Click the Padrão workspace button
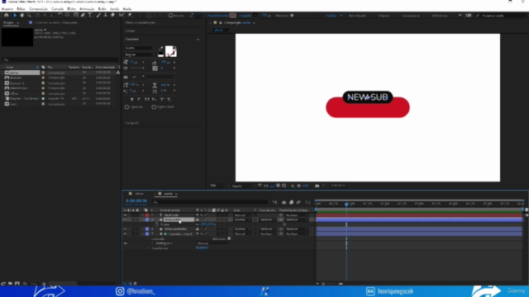This screenshot has width=529, height=297. (x=331, y=16)
